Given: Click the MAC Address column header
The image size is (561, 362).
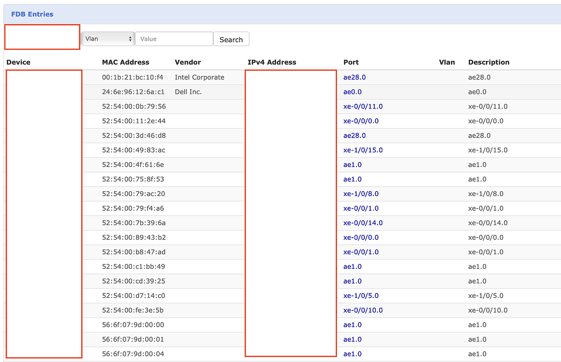Looking at the screenshot, I should pos(125,62).
